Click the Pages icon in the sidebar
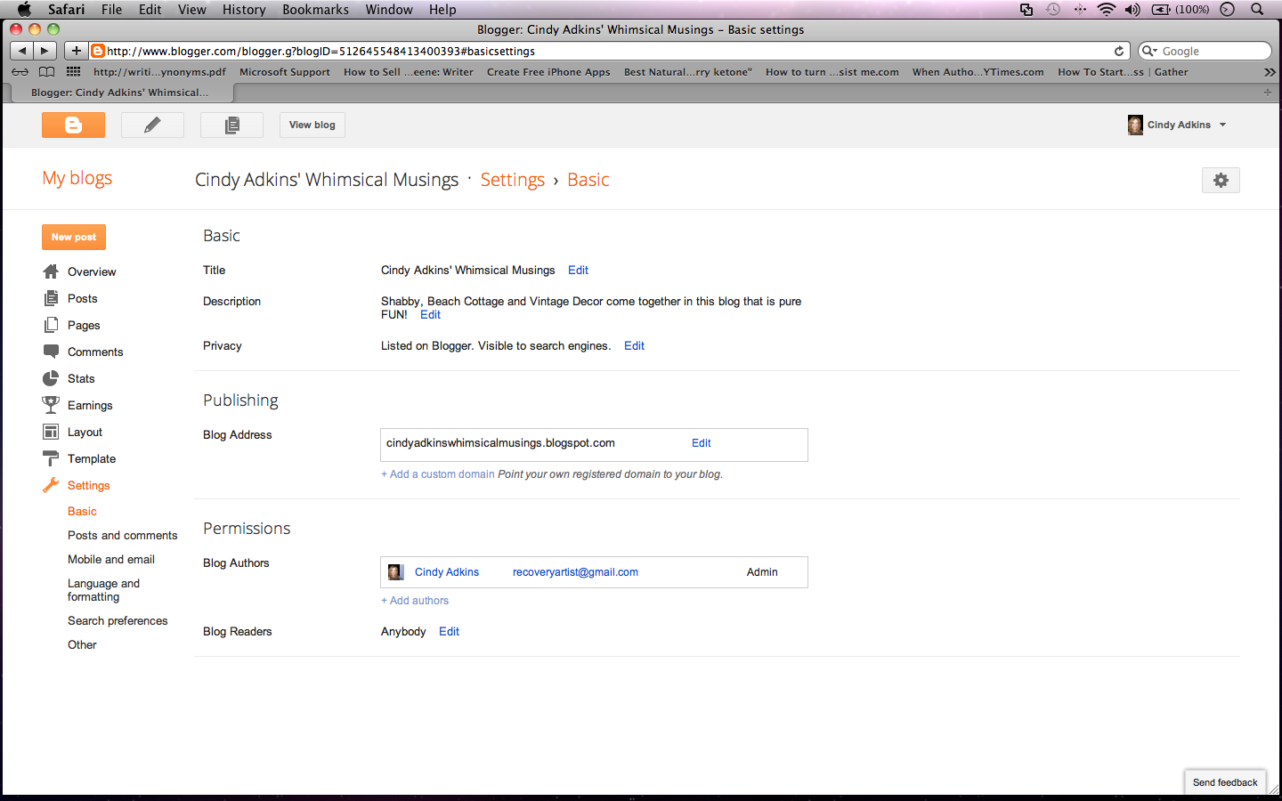Screen dimensions: 1282x801 pyautogui.click(x=51, y=325)
